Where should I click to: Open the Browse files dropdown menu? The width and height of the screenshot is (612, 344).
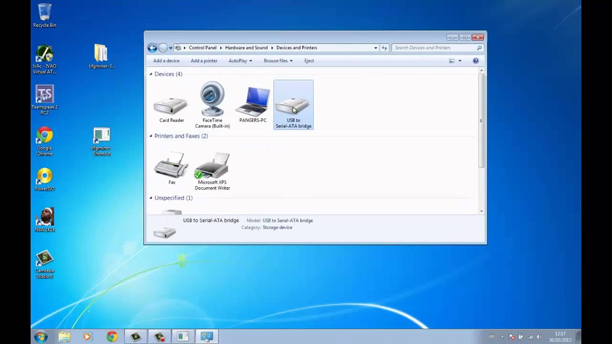tap(278, 61)
